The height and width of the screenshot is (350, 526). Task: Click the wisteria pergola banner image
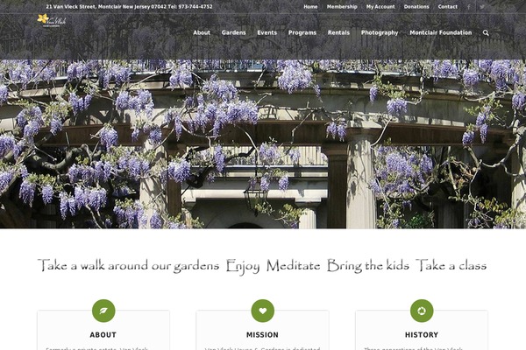coord(263,144)
